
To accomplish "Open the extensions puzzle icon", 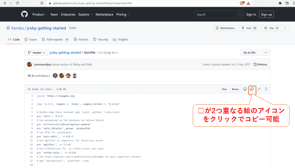I will click(x=280, y=3).
